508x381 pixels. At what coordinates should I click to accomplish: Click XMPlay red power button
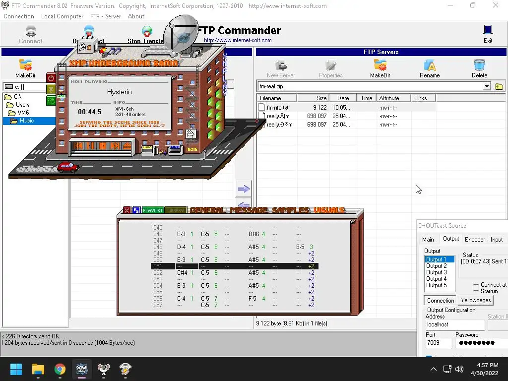coord(51,78)
